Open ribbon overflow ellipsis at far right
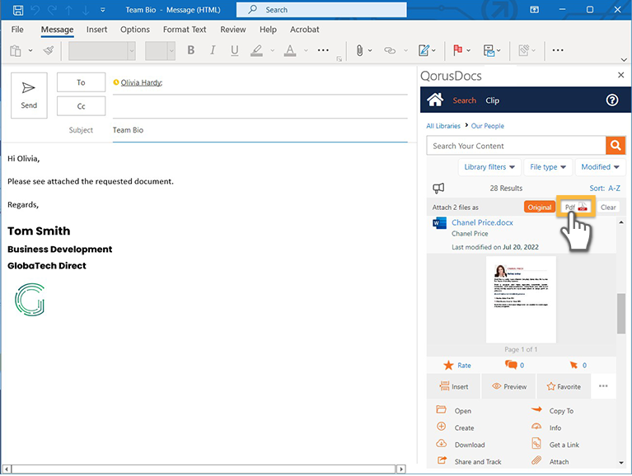 click(558, 50)
